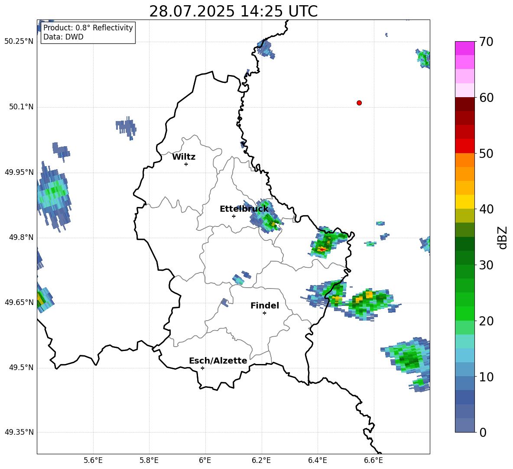Click the colorbar value 20
Image resolution: width=513 pixels, height=469 pixels.
486,321
